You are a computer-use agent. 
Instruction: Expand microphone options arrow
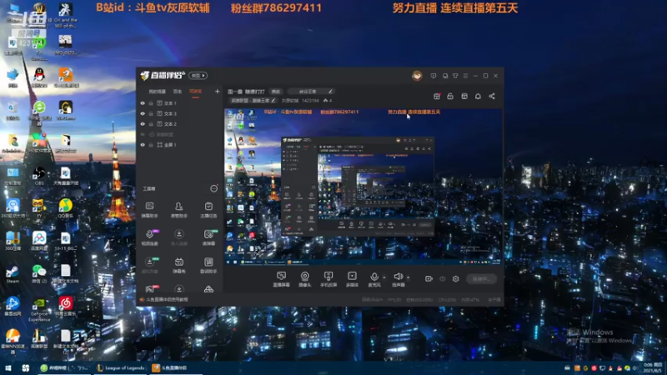384,277
